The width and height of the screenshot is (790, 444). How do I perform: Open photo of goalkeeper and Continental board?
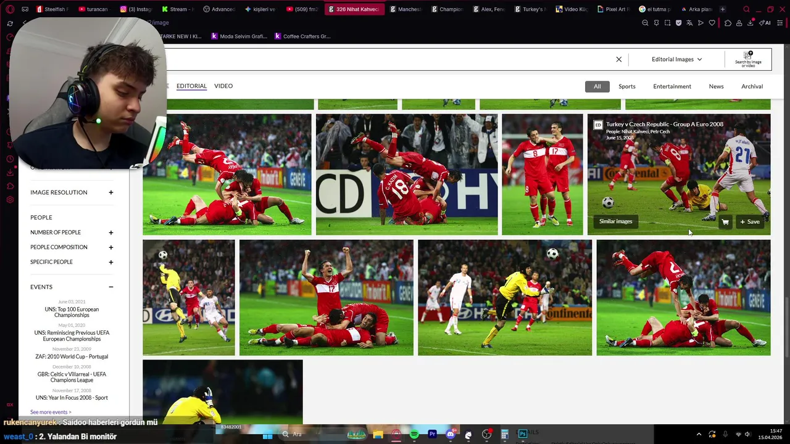coord(504,298)
